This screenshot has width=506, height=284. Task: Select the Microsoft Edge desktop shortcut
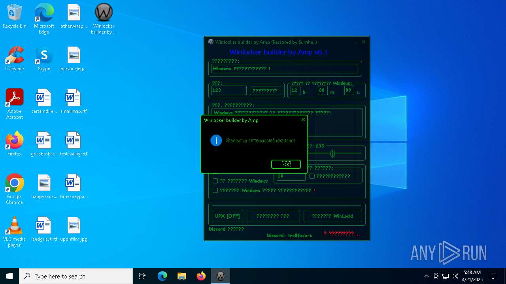[44, 19]
